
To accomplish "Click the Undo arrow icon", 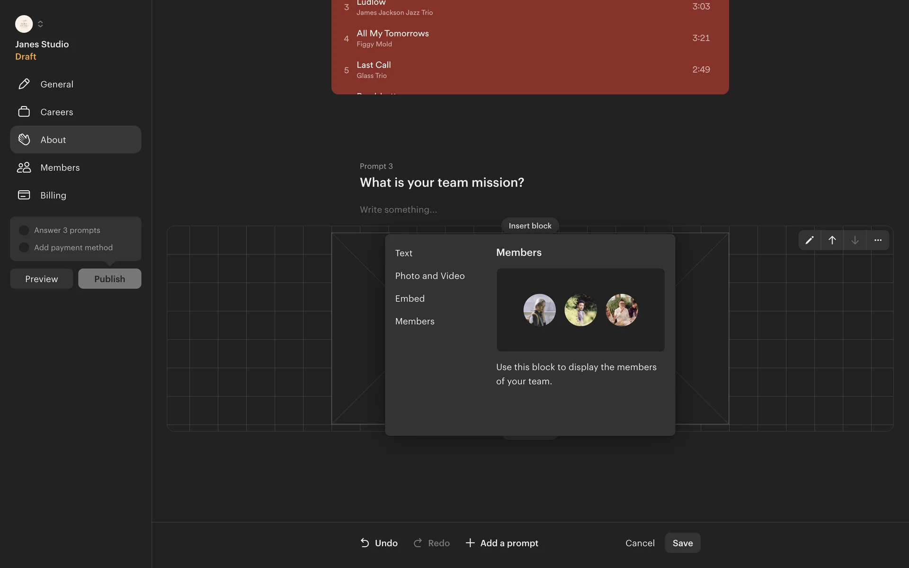I will coord(365,543).
